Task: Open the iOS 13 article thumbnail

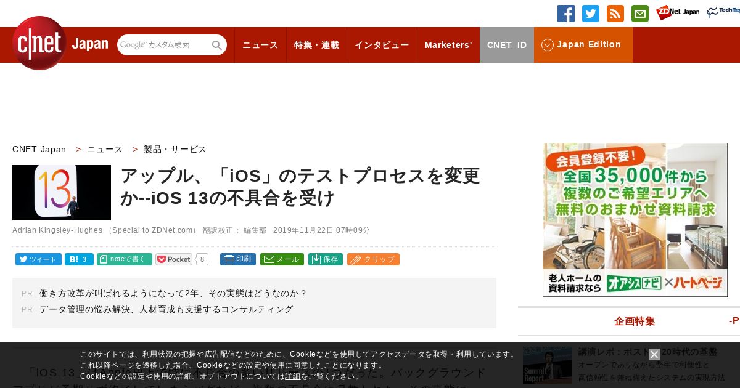Action: (62, 193)
